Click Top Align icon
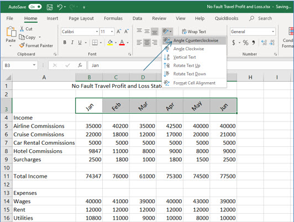 tap(139, 31)
